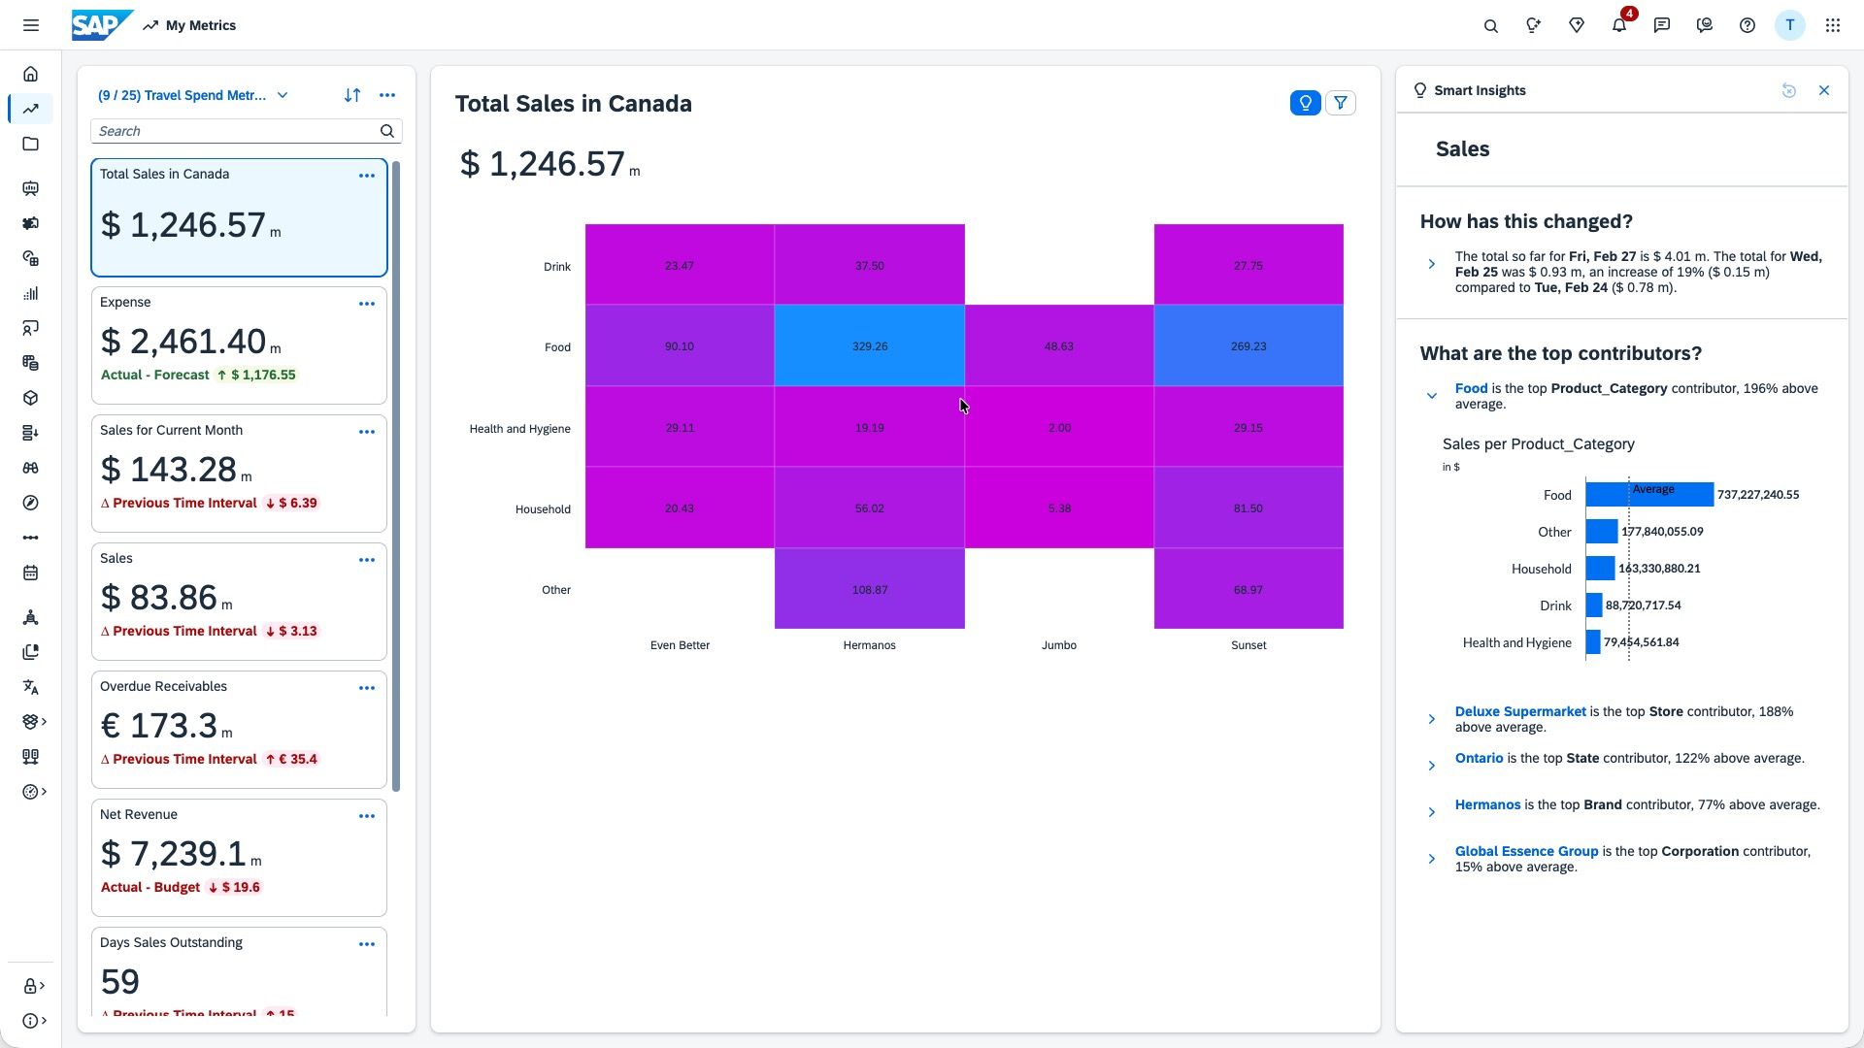Open the calendar icon in left sidebar
The width and height of the screenshot is (1864, 1048).
[x=31, y=573]
